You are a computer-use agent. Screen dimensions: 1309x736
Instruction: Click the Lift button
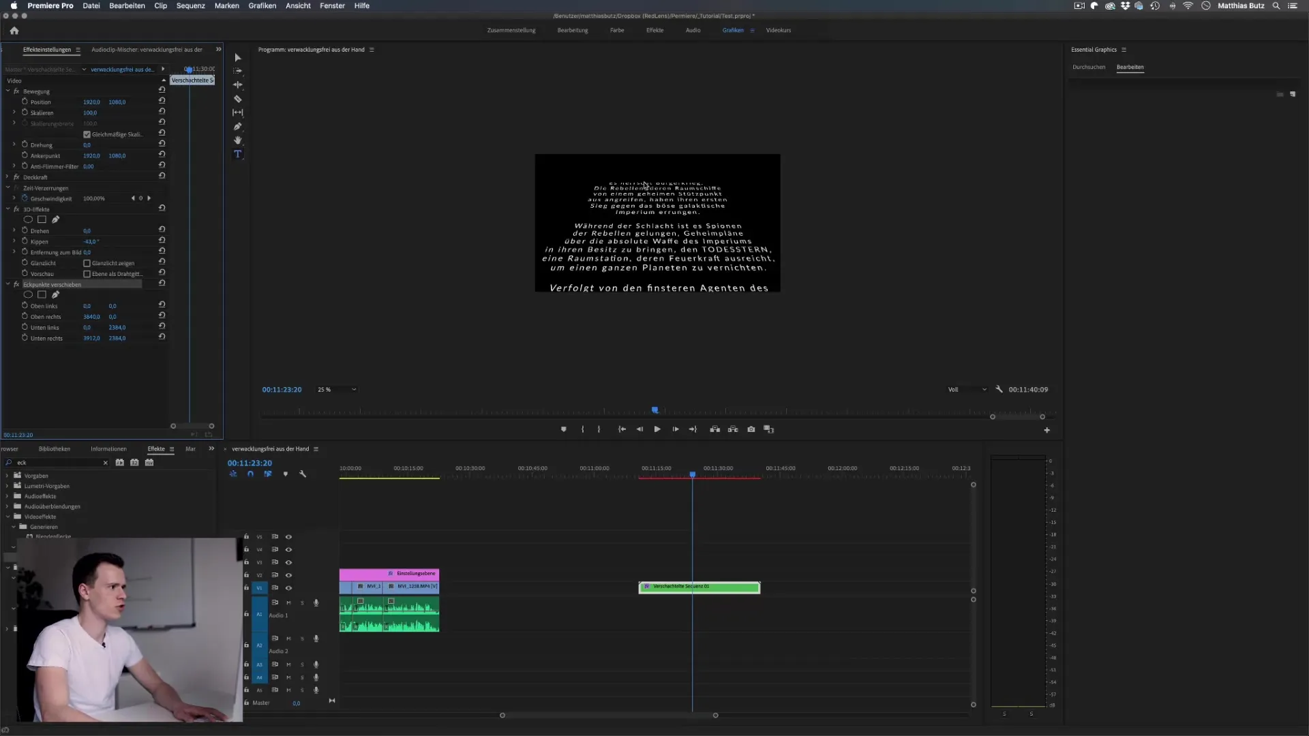pos(714,429)
